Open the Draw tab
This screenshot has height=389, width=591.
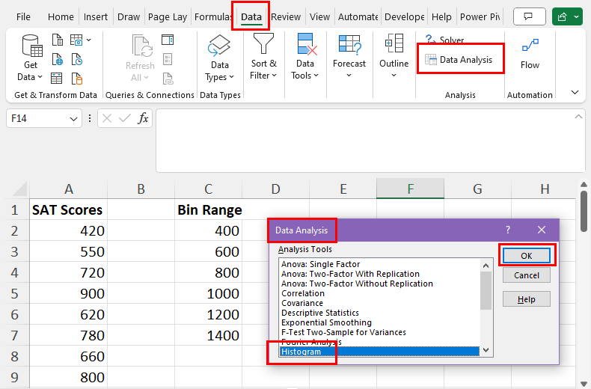(129, 17)
